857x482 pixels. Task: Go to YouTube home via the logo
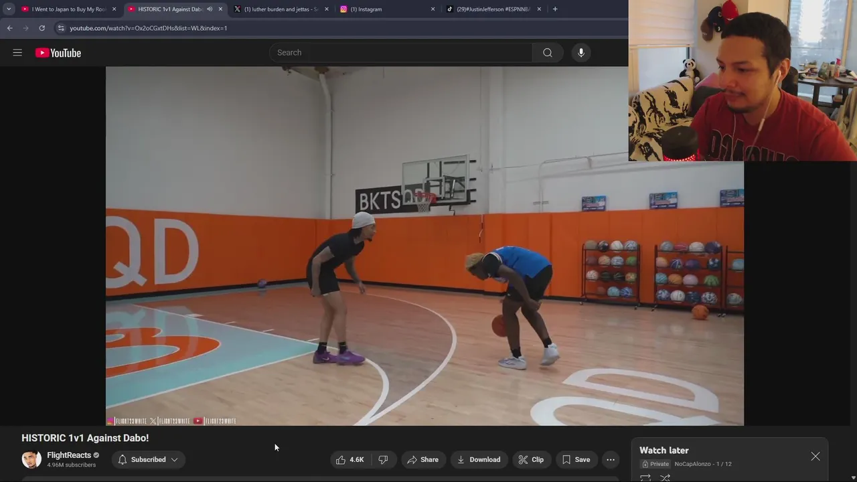pyautogui.click(x=58, y=53)
